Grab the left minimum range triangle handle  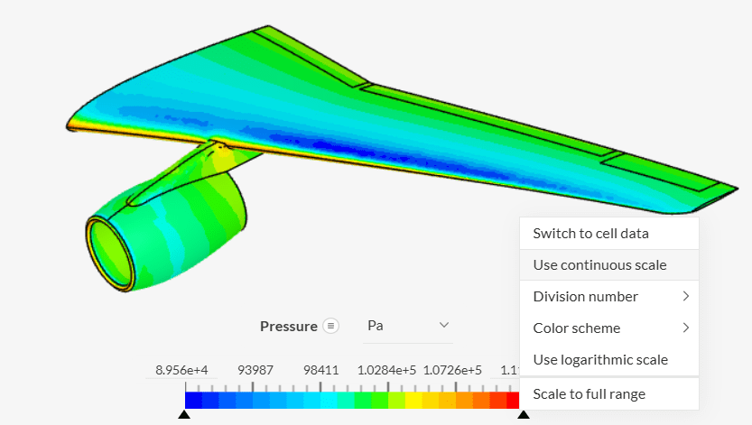click(184, 414)
